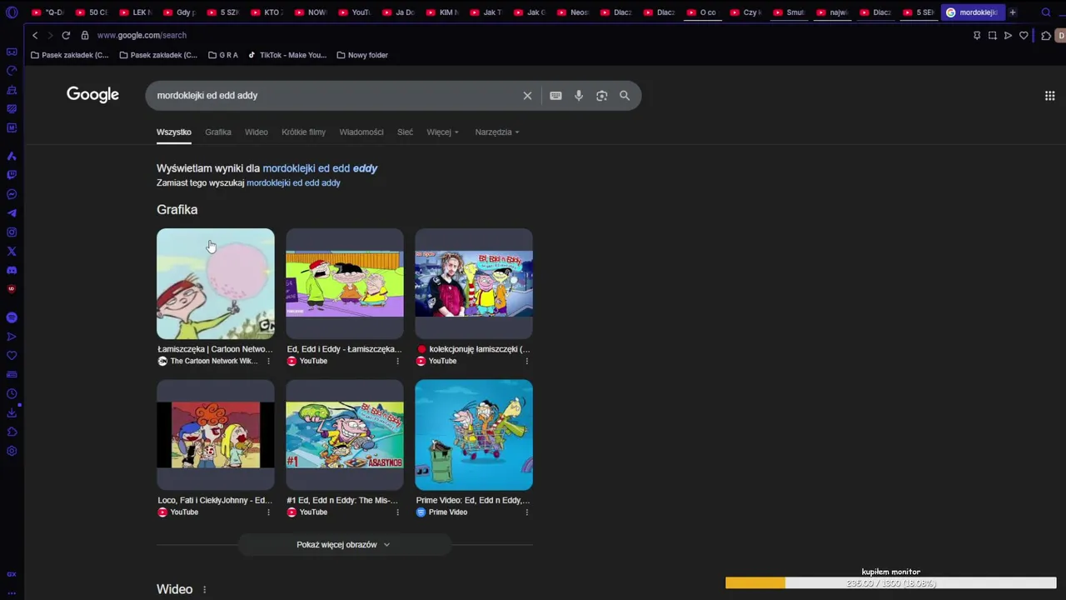Image resolution: width=1066 pixels, height=600 pixels.
Task: Select the Wszystko tab
Action: pyautogui.click(x=174, y=132)
